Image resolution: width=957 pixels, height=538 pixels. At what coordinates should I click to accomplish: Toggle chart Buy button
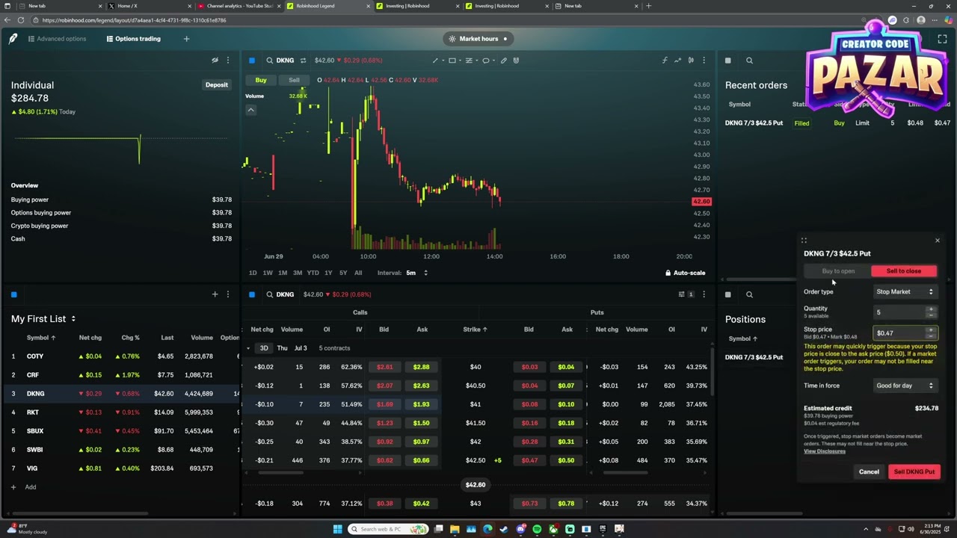(x=261, y=80)
